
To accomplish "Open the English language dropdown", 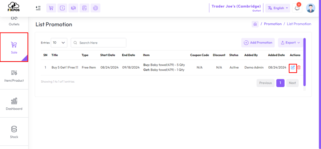I will 278,8.
